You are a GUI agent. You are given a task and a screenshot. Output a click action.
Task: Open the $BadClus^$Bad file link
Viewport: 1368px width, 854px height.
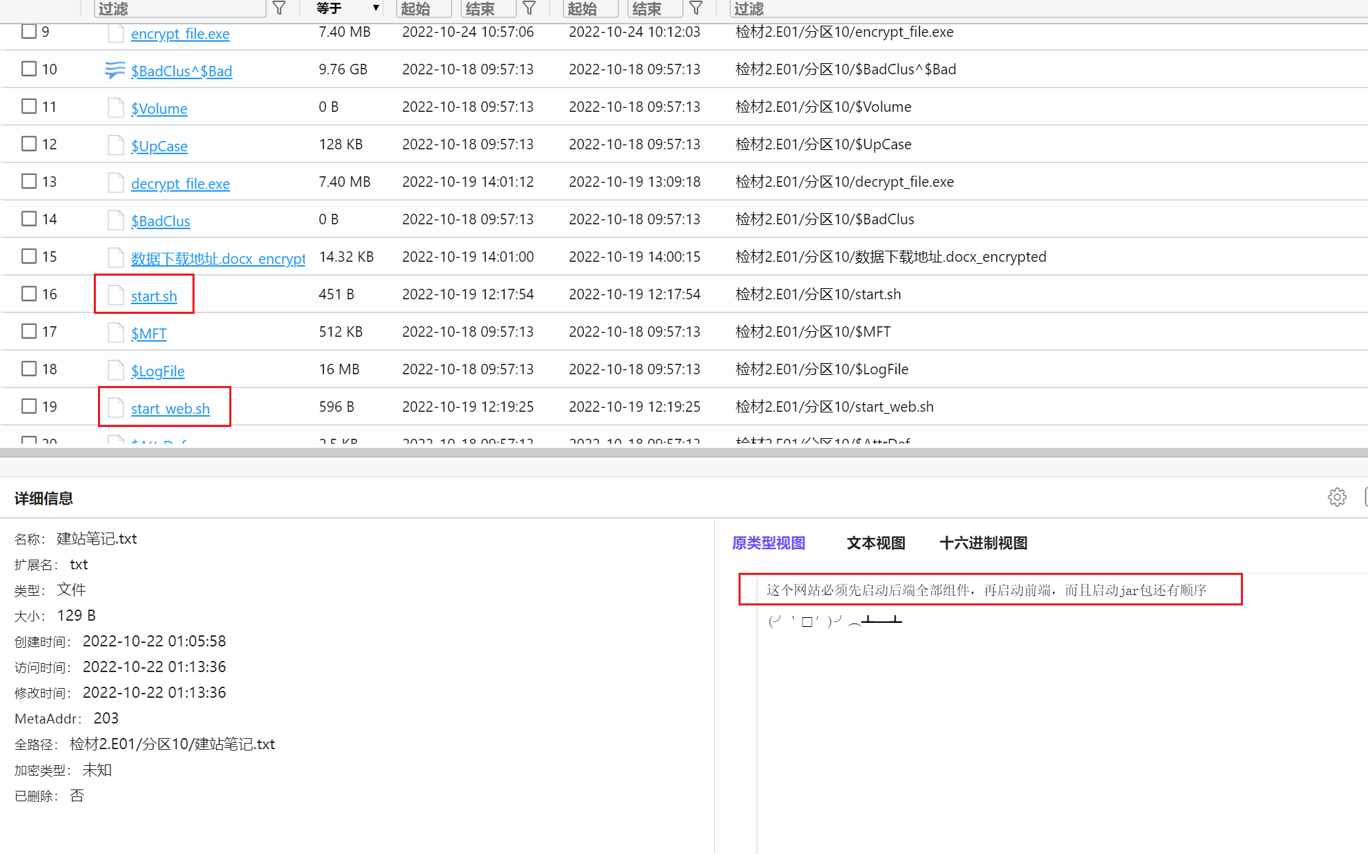pyautogui.click(x=181, y=71)
